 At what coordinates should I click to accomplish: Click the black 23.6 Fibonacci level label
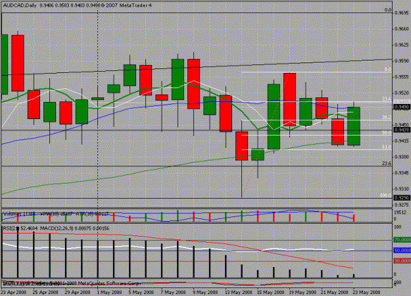pyautogui.click(x=387, y=163)
